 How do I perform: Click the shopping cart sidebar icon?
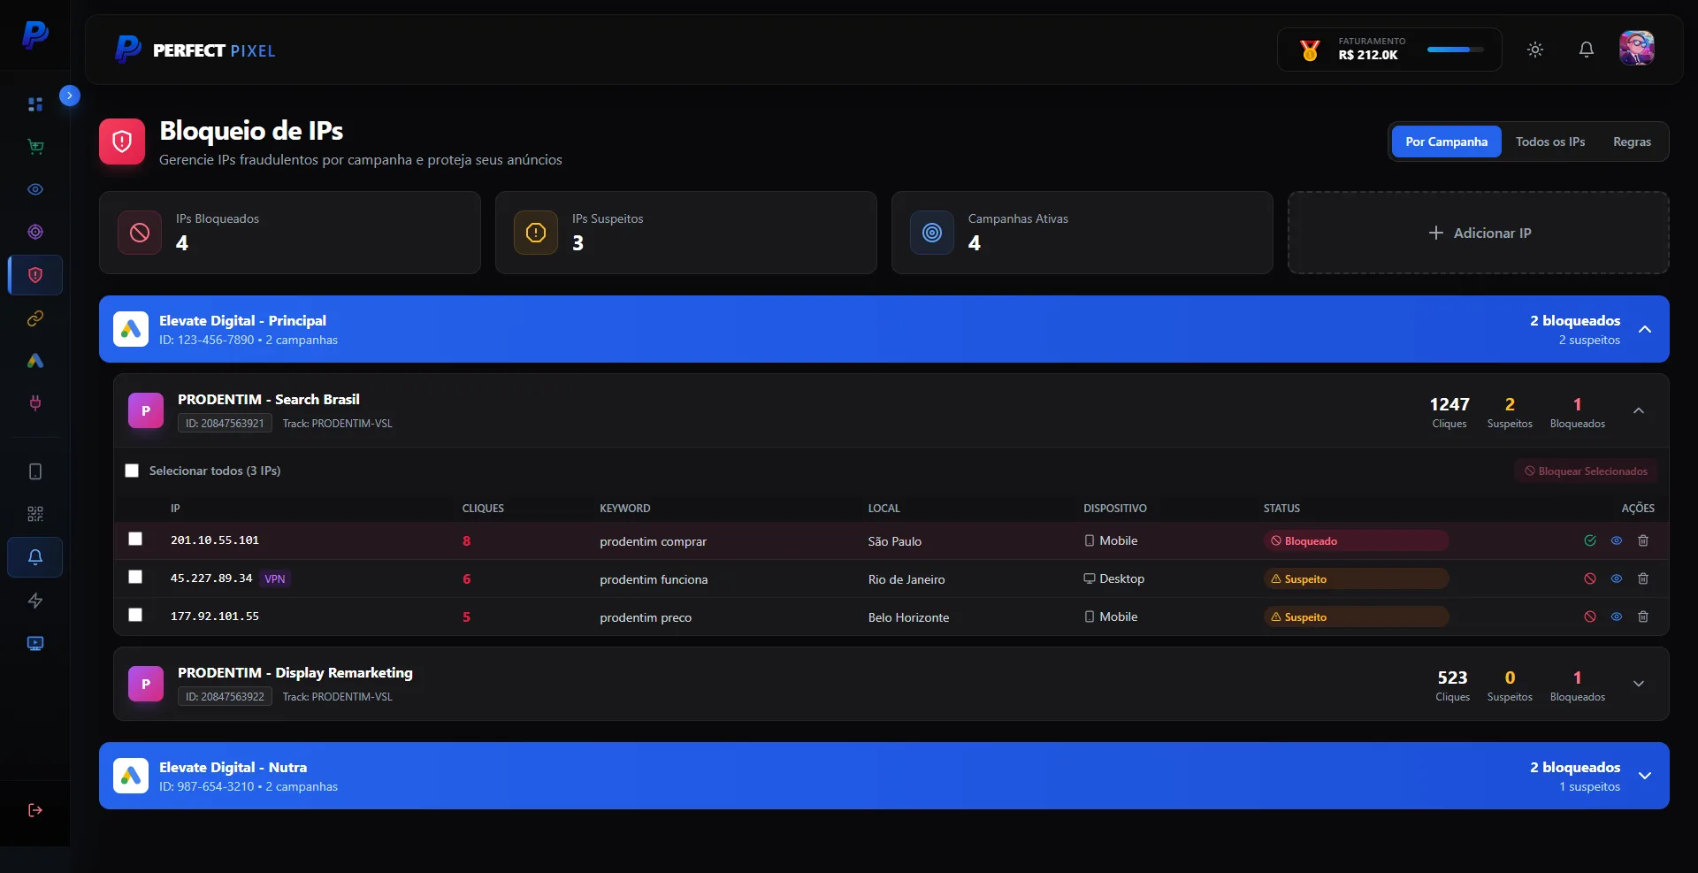tap(35, 147)
